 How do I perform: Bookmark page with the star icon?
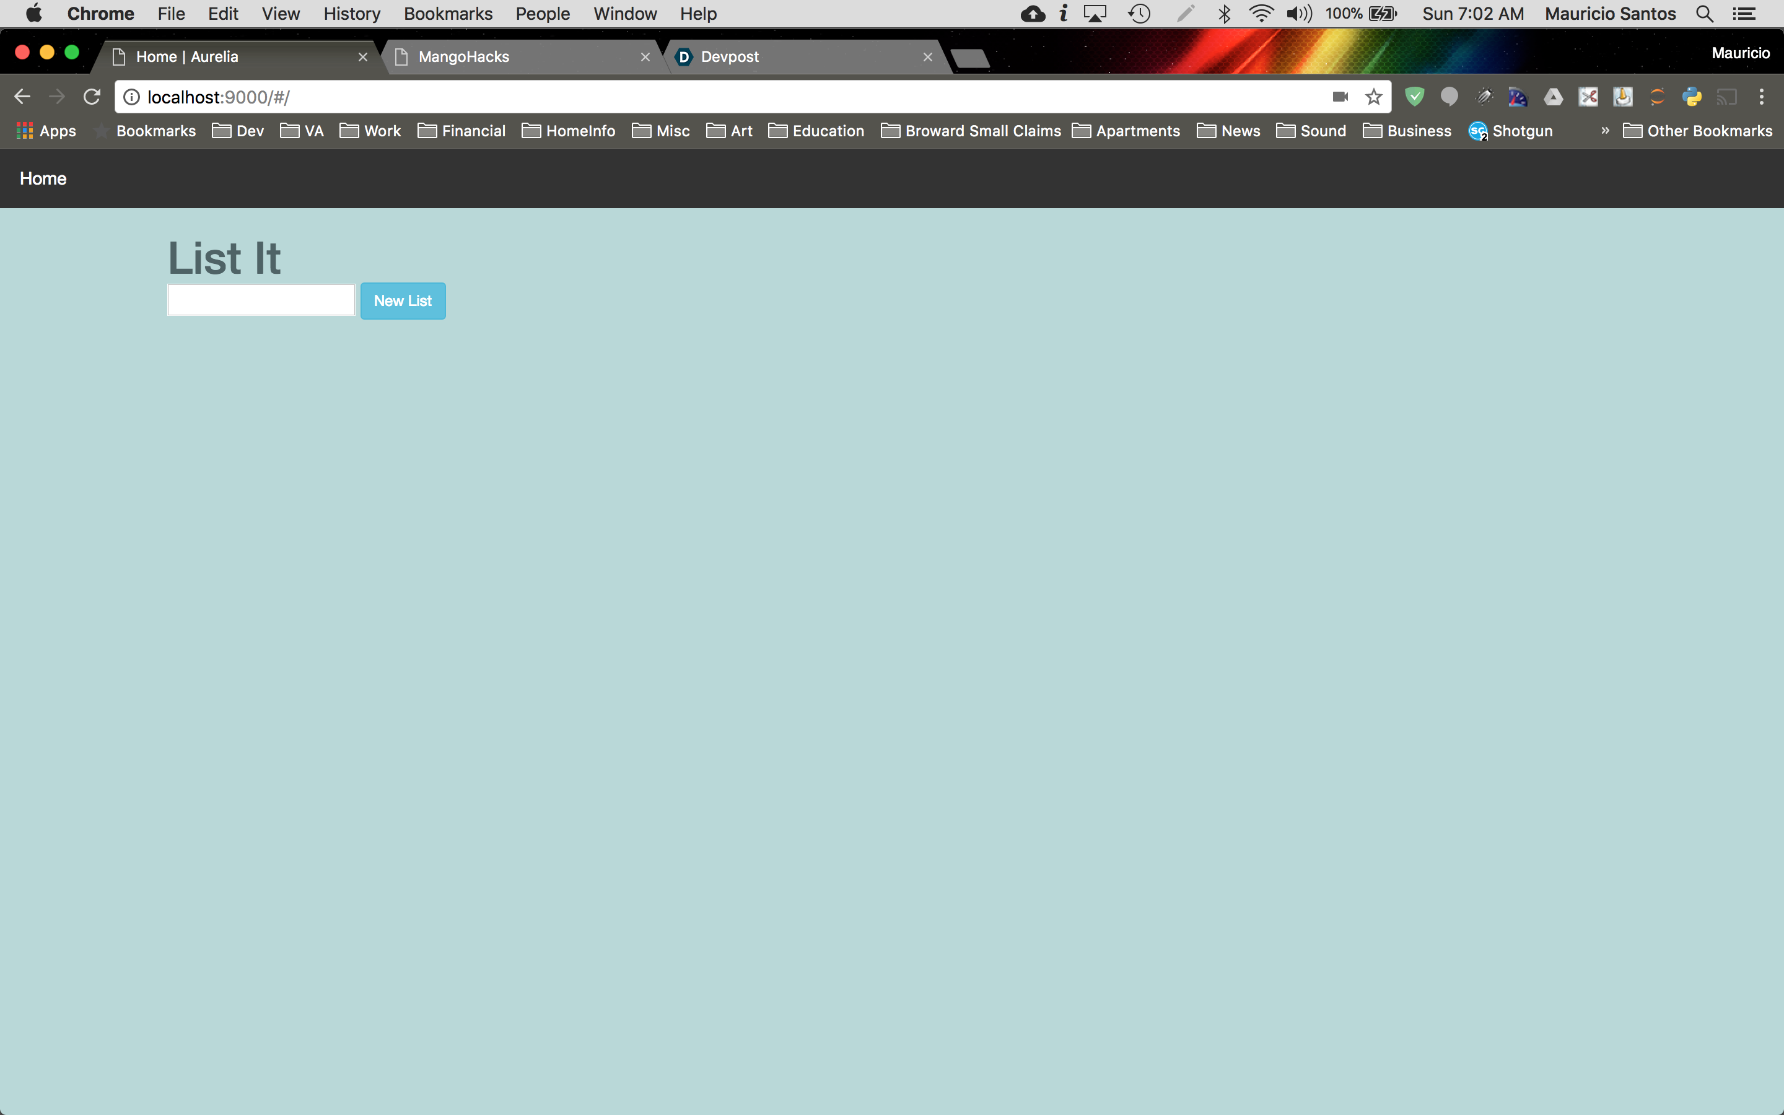click(x=1373, y=97)
